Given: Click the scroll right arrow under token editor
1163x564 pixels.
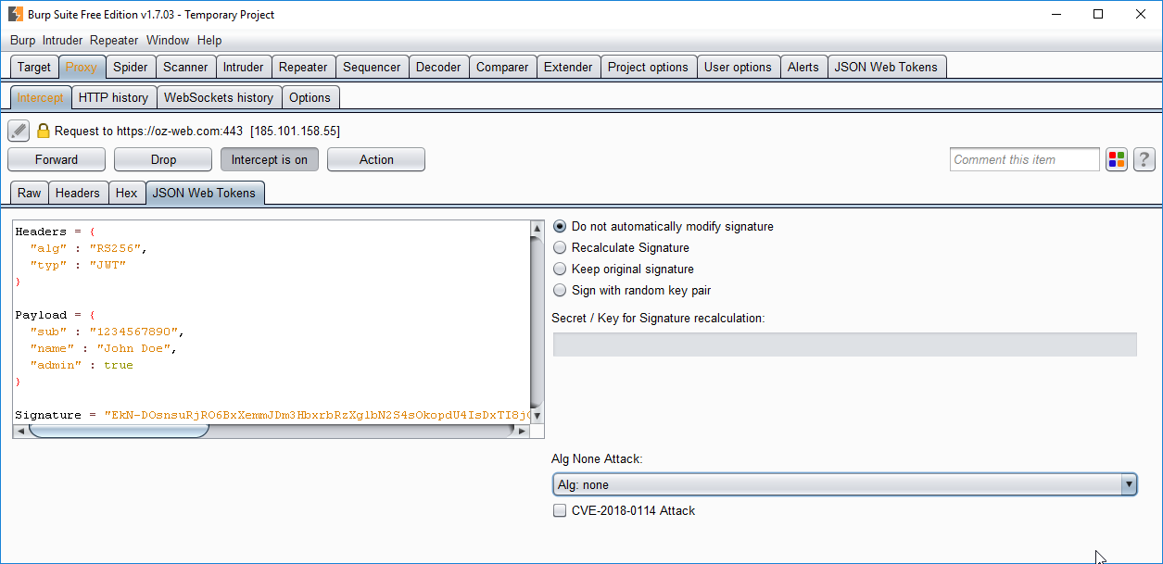Looking at the screenshot, I should point(524,431).
